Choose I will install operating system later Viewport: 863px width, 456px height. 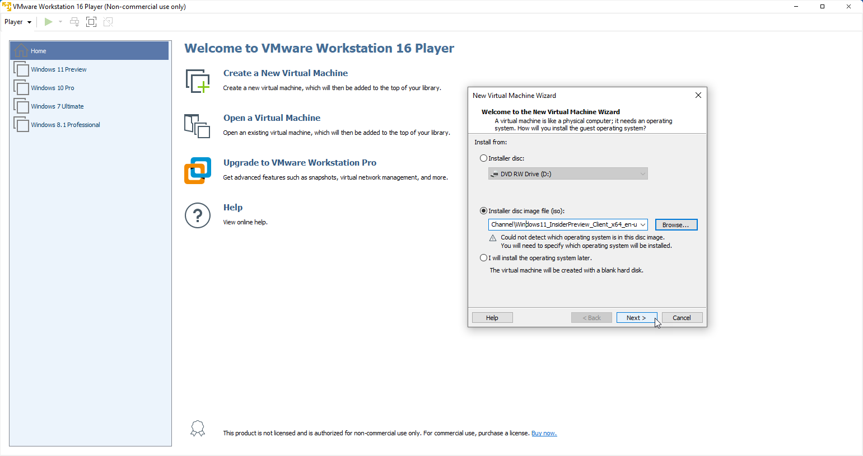[x=484, y=258]
